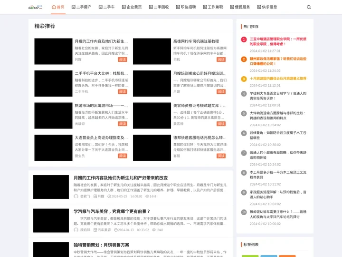Screen dimensions: 342x257
Task: Open card title 大连营业员上岗证办理指南
Action: (x=102, y=138)
